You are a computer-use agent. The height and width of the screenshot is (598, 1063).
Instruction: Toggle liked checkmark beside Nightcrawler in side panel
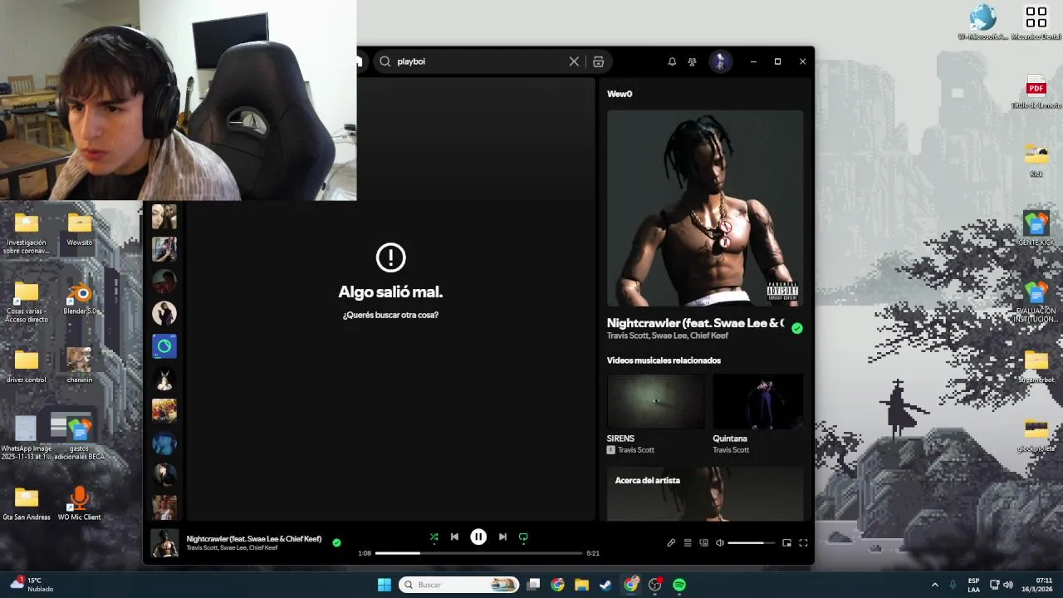[x=797, y=328]
